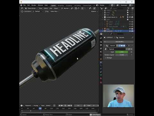Open the Output properties tab icon
This screenshot has width=154, height=116.
(x=101, y=45)
